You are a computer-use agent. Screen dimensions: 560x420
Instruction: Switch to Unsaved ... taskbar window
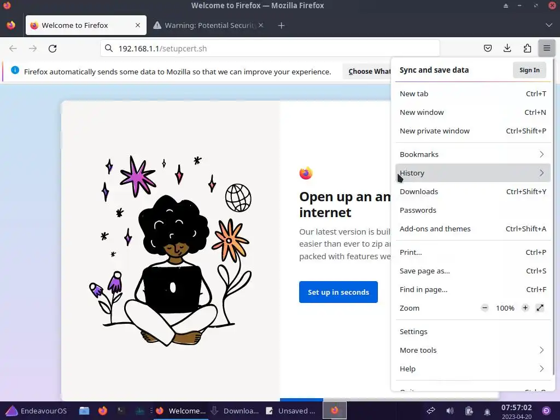(291, 411)
